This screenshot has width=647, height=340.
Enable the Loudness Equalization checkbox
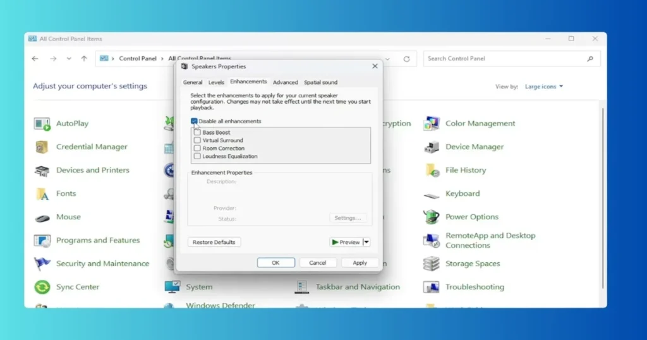[197, 156]
